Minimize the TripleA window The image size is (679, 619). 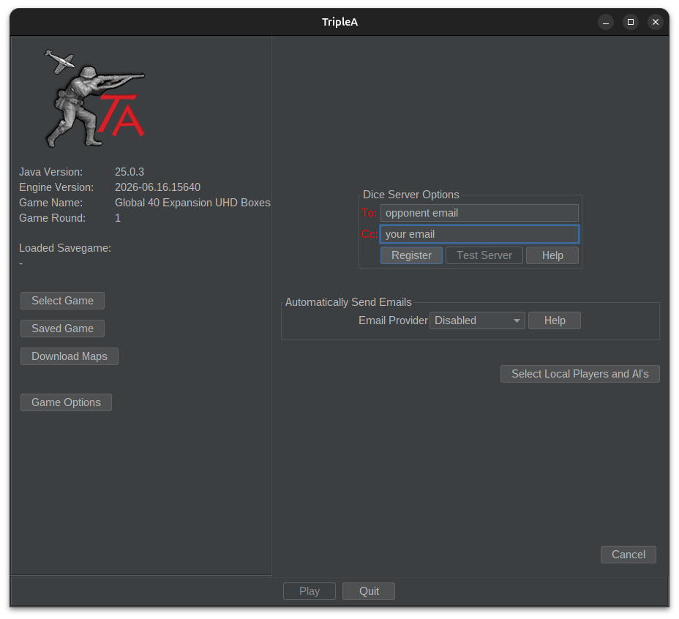pos(605,22)
